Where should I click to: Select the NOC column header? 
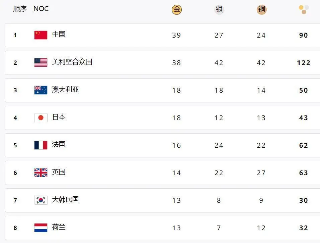click(41, 9)
